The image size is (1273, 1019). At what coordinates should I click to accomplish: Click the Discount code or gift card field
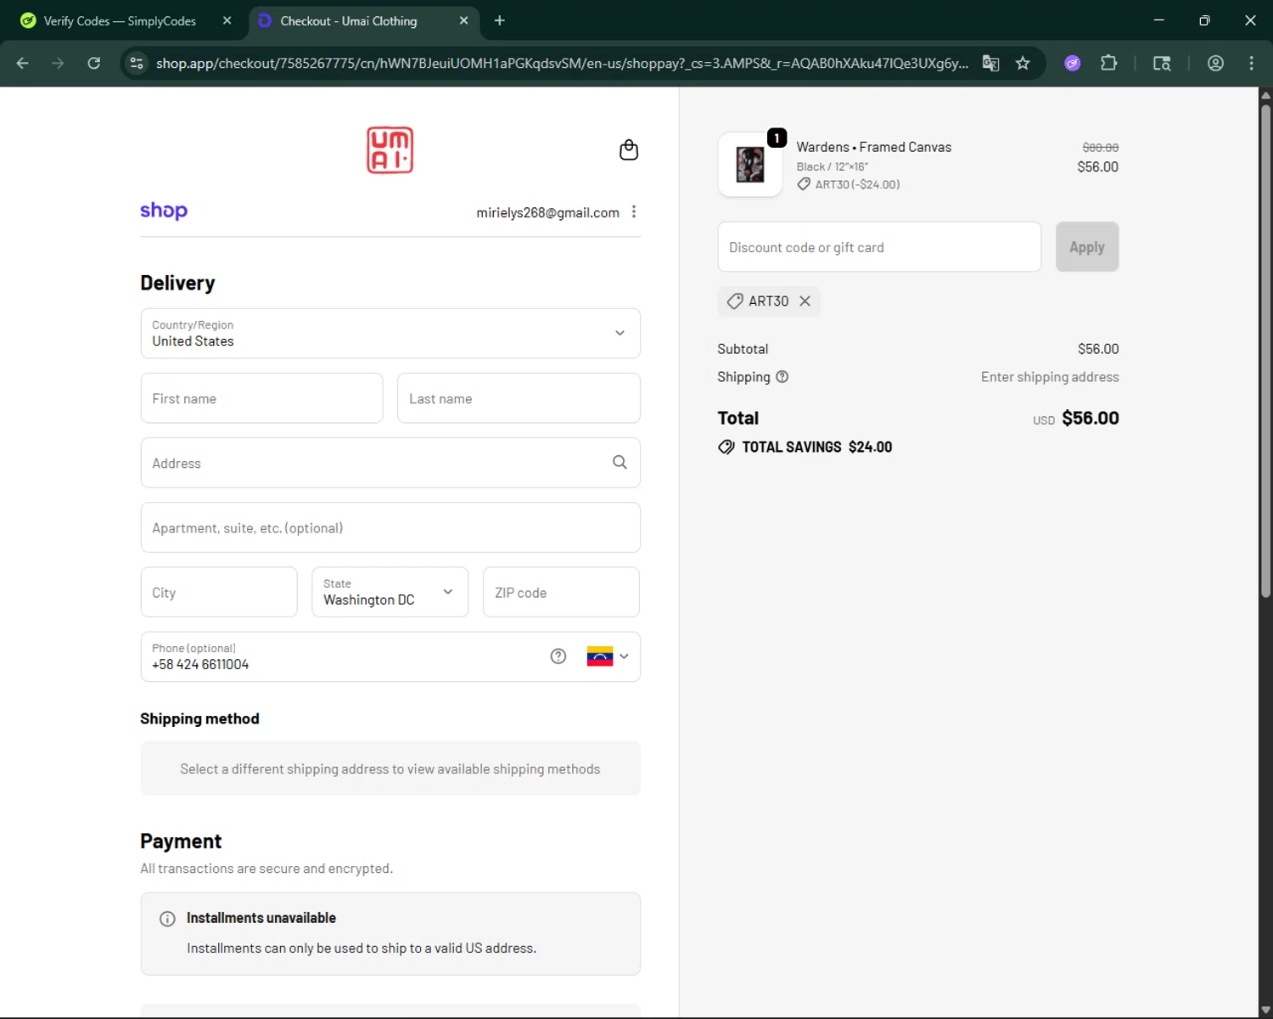tap(879, 247)
